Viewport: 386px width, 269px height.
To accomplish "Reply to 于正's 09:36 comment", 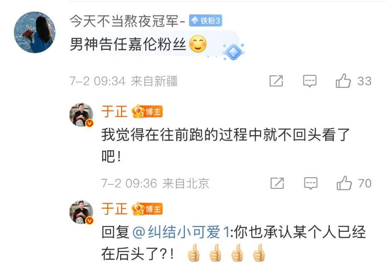I will tap(311, 183).
